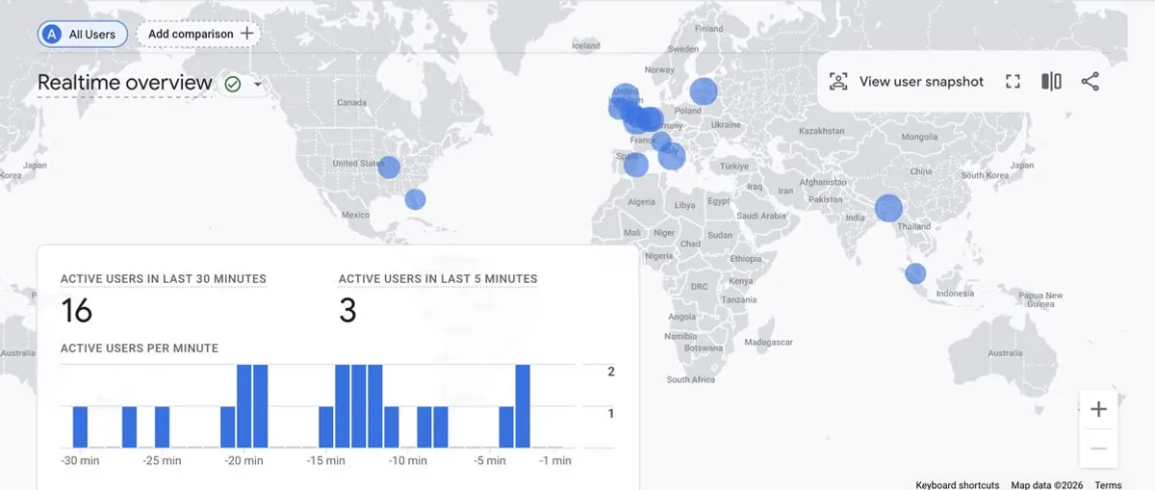
Task: Share this realtime report
Action: [1090, 82]
